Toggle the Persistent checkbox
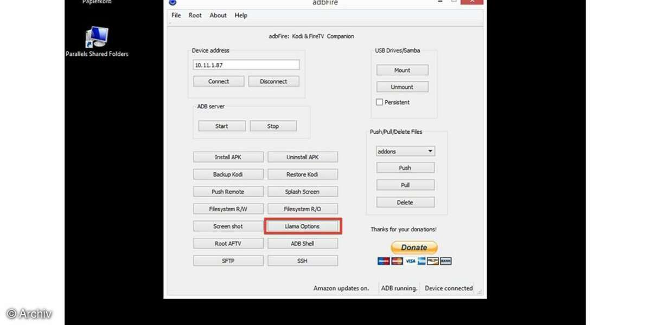Viewport: 651px width, 325px height. (380, 102)
